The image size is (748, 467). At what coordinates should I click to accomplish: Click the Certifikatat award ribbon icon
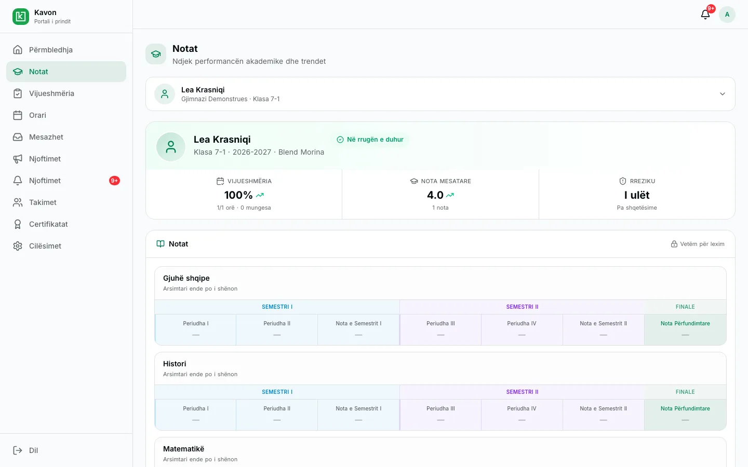point(18,224)
